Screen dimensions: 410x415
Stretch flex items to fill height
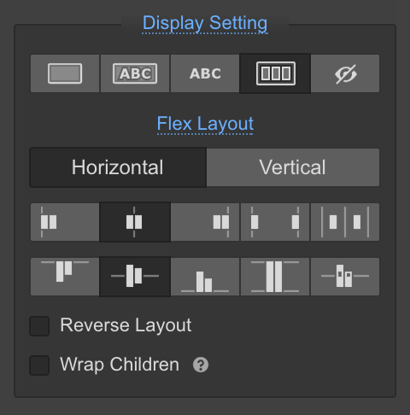click(x=275, y=277)
